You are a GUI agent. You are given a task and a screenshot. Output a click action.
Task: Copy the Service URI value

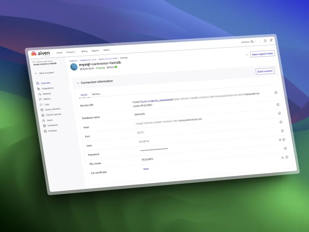click(276, 92)
